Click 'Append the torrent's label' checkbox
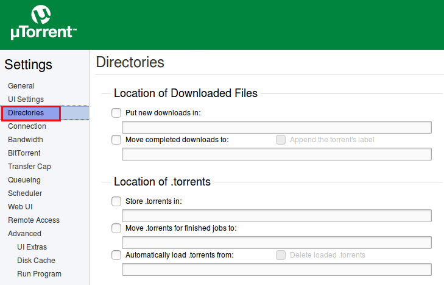The width and height of the screenshot is (444, 285). [281, 140]
